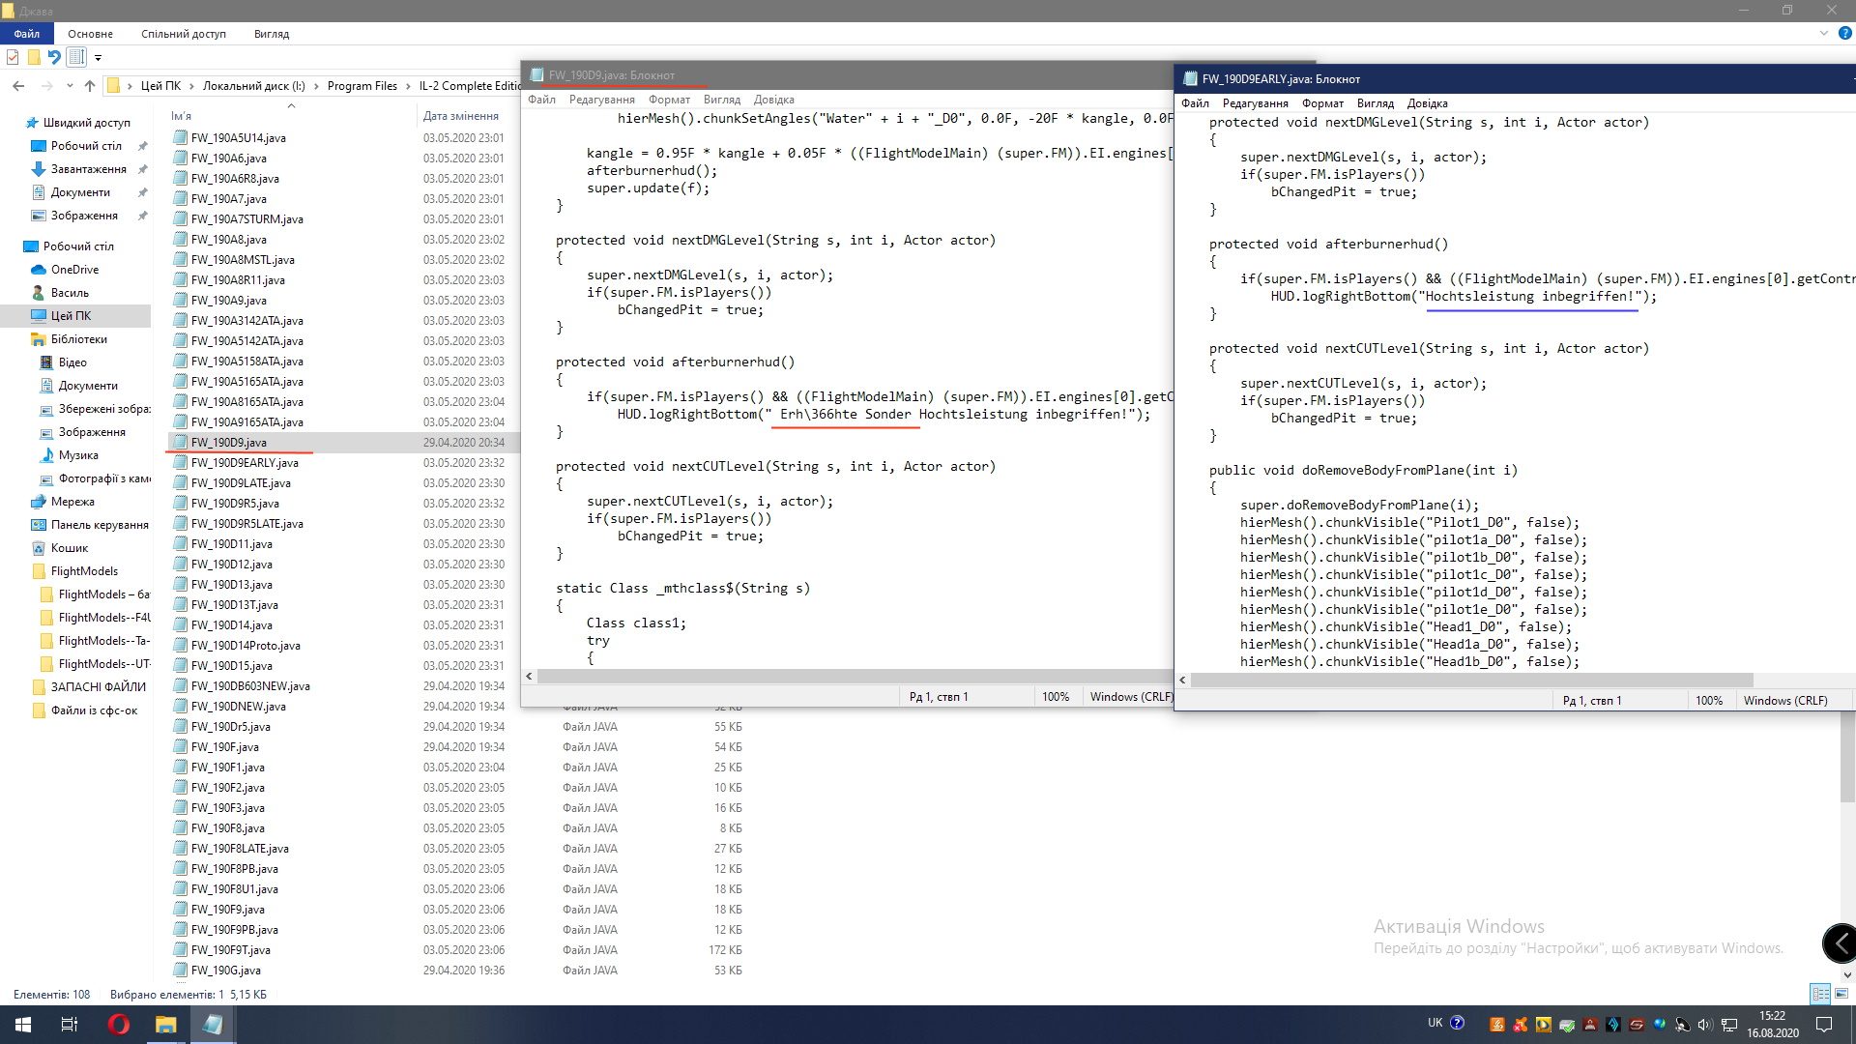Open the notification center icon
Screen dimensions: 1856x1044
tap(1824, 1025)
